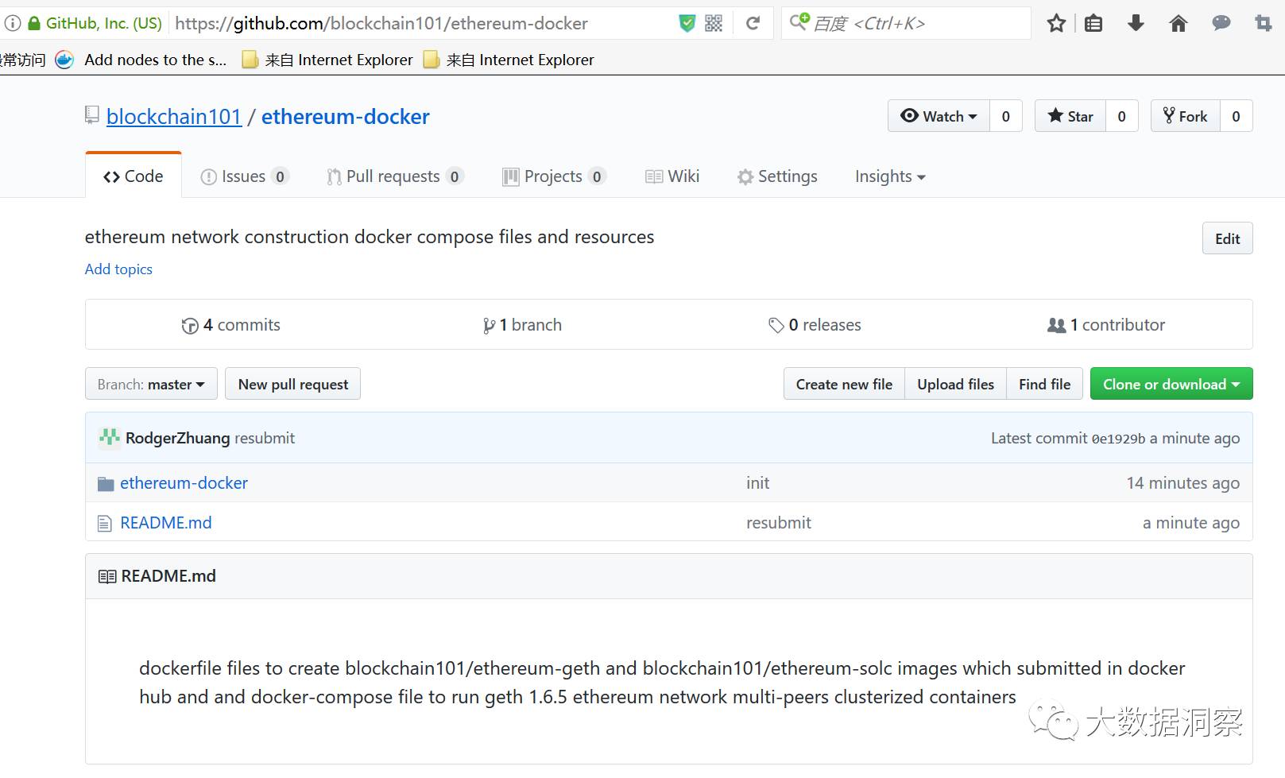Viewport: 1285px width, 778px height.
Task: Open 'resubmit' latest commit message beside RodgerZhuang
Action: coord(265,438)
